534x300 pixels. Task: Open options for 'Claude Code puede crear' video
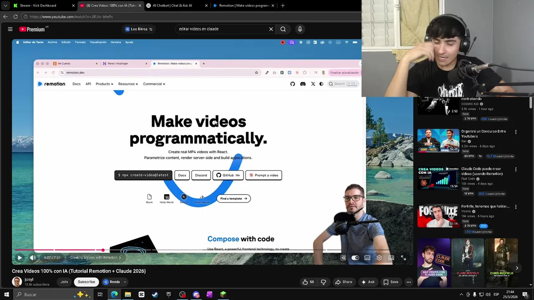click(x=516, y=170)
